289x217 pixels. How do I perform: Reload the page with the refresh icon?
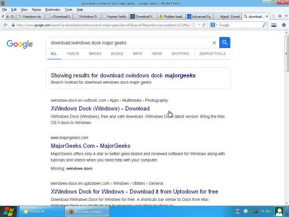(x=204, y=25)
